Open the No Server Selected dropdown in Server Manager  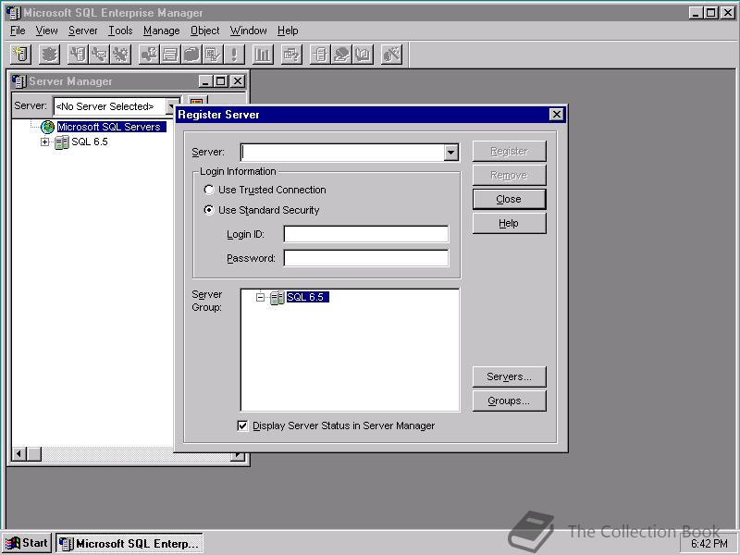click(172, 106)
